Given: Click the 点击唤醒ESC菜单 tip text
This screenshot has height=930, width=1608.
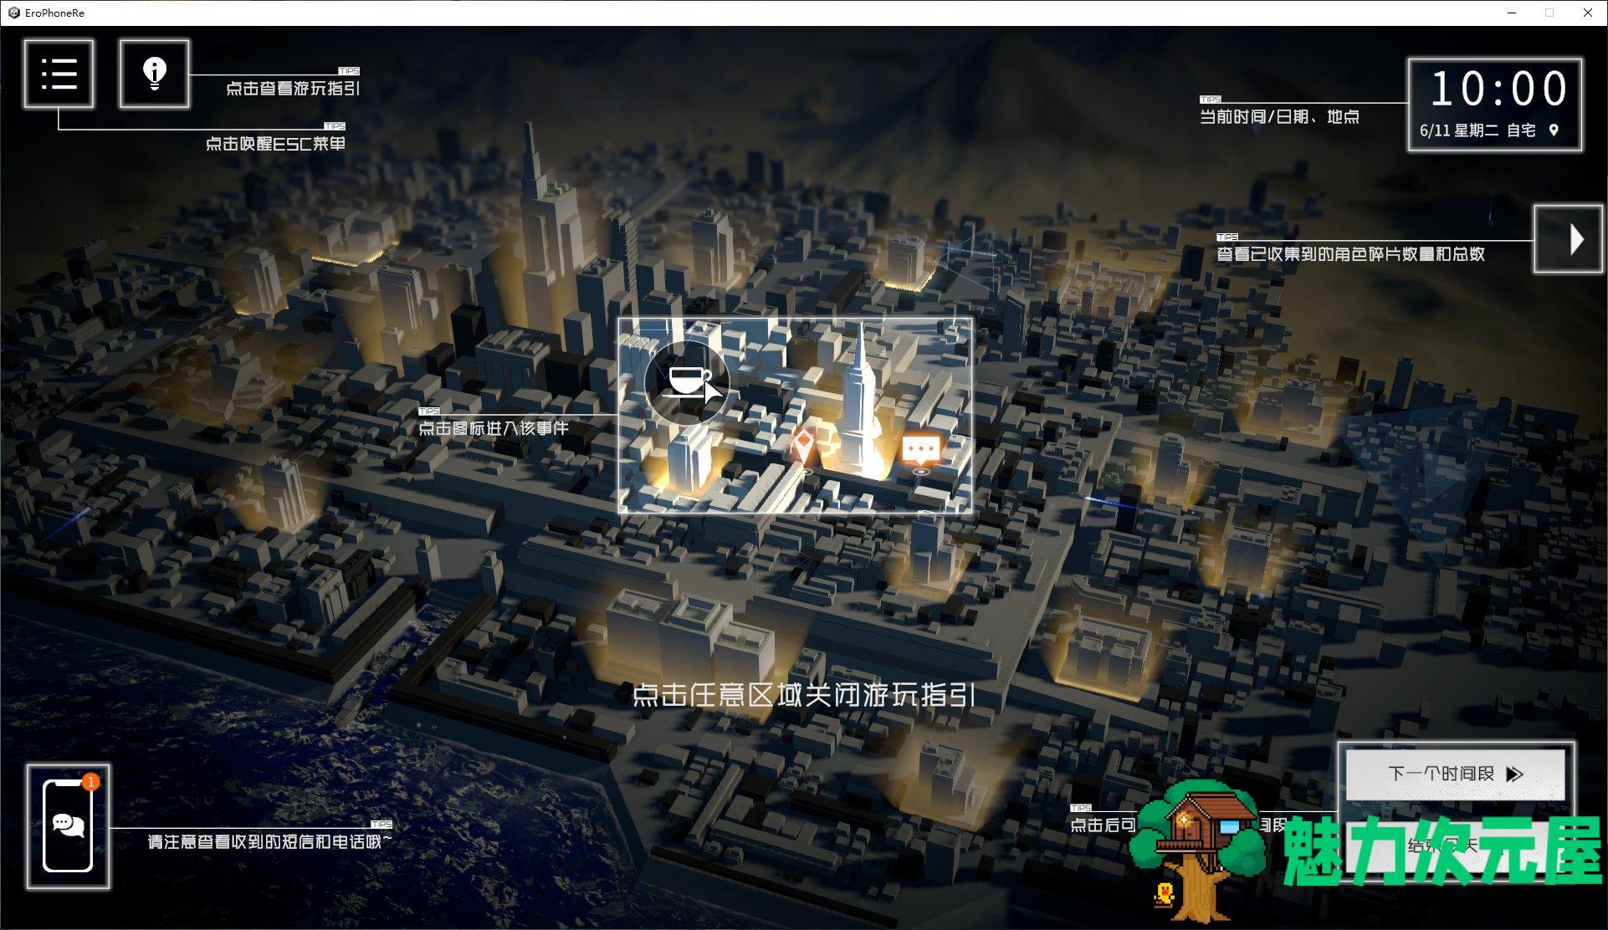Looking at the screenshot, I should point(275,143).
